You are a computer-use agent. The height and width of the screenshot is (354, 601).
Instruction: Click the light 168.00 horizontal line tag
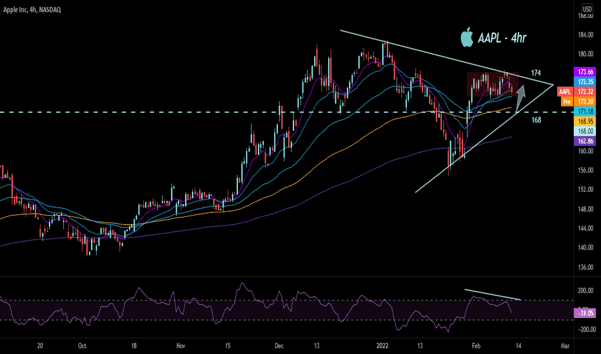585,131
